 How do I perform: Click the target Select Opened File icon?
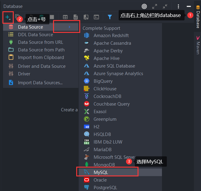pos(144,6)
